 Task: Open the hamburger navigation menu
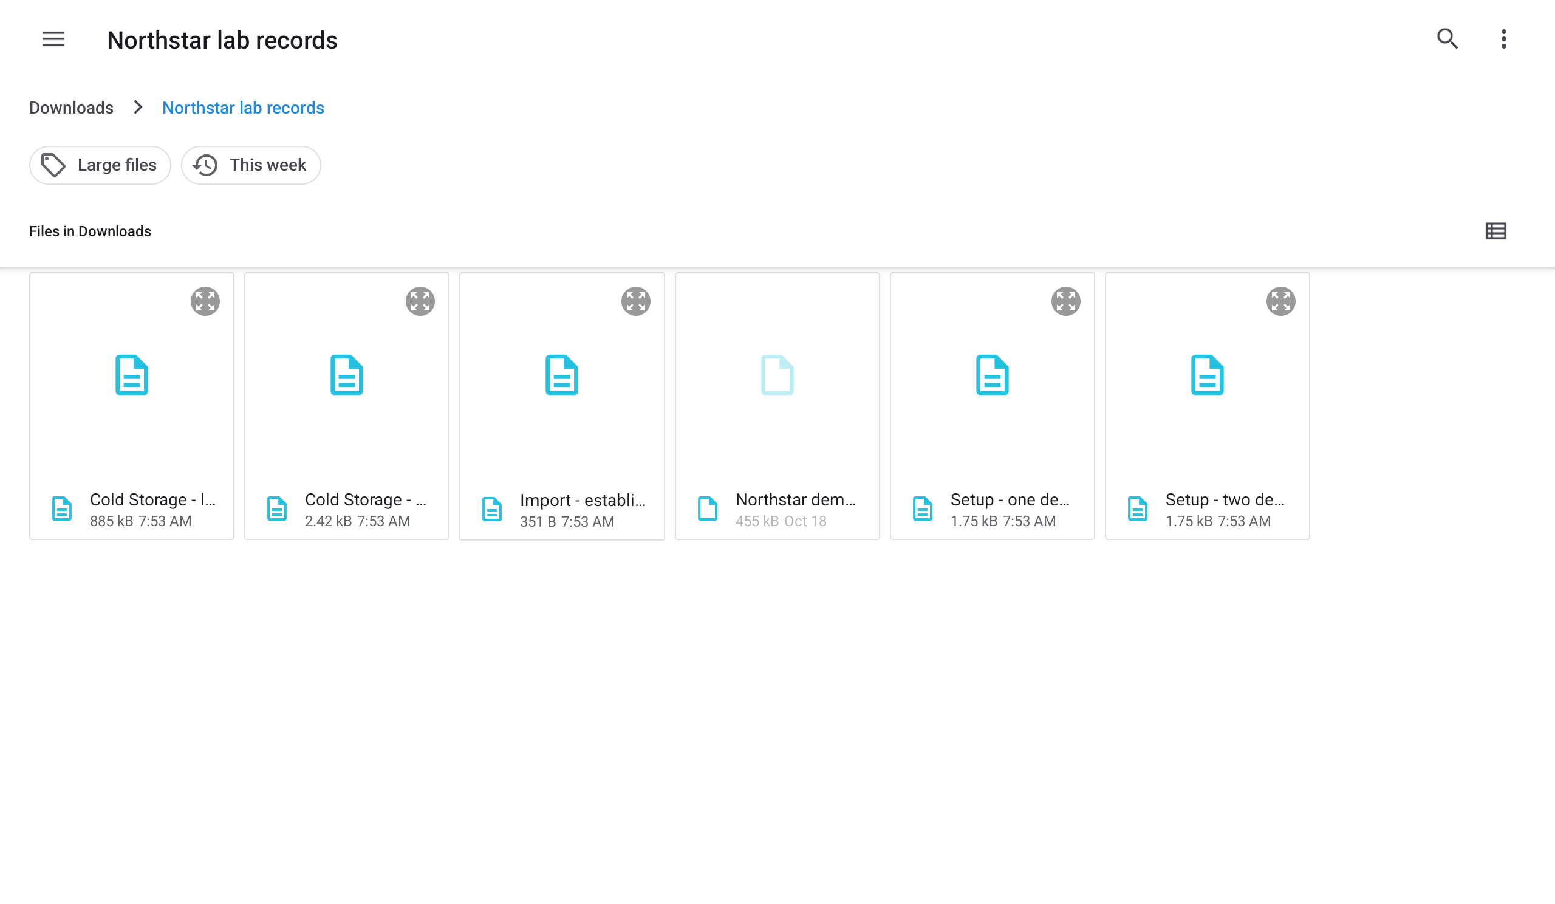pos(53,39)
